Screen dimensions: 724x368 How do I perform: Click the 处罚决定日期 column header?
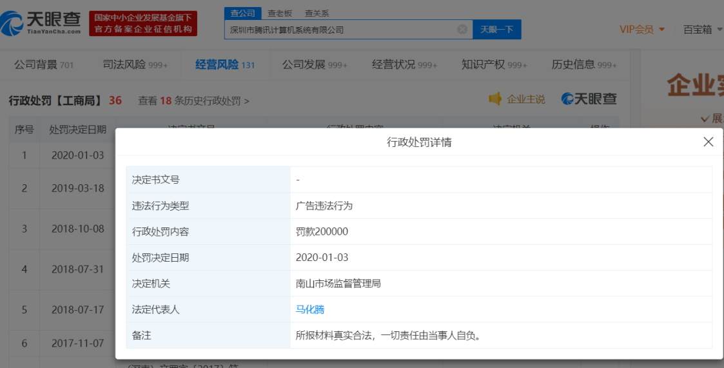(x=77, y=130)
